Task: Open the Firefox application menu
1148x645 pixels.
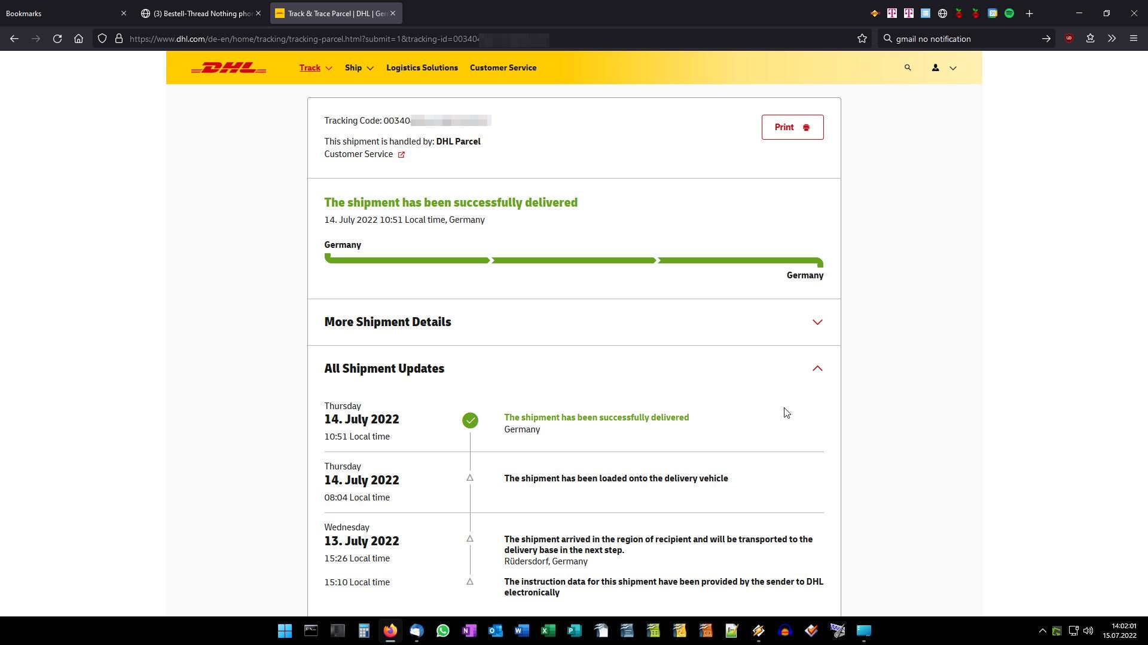Action: pos(1133,39)
